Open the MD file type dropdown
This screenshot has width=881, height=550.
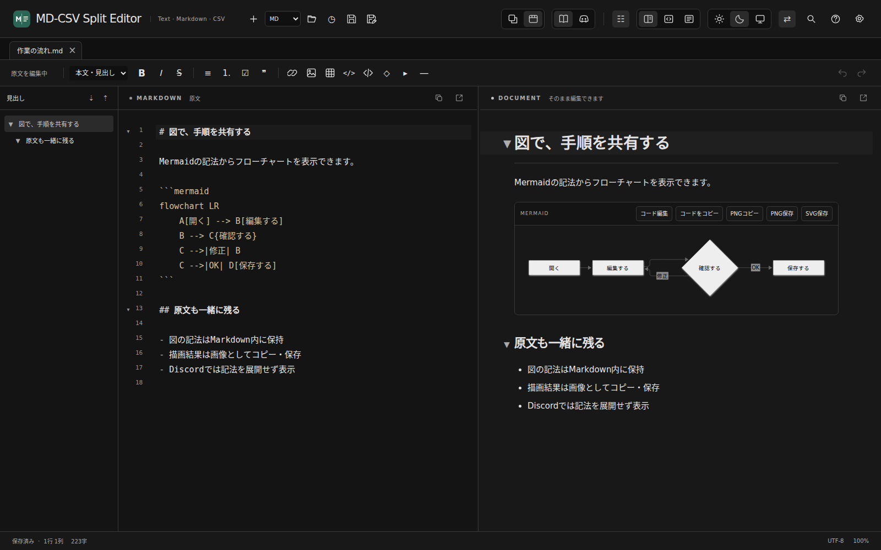pos(282,19)
